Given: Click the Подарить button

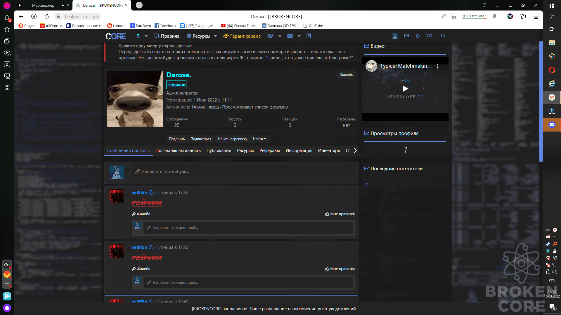Looking at the screenshot, I should (177, 139).
